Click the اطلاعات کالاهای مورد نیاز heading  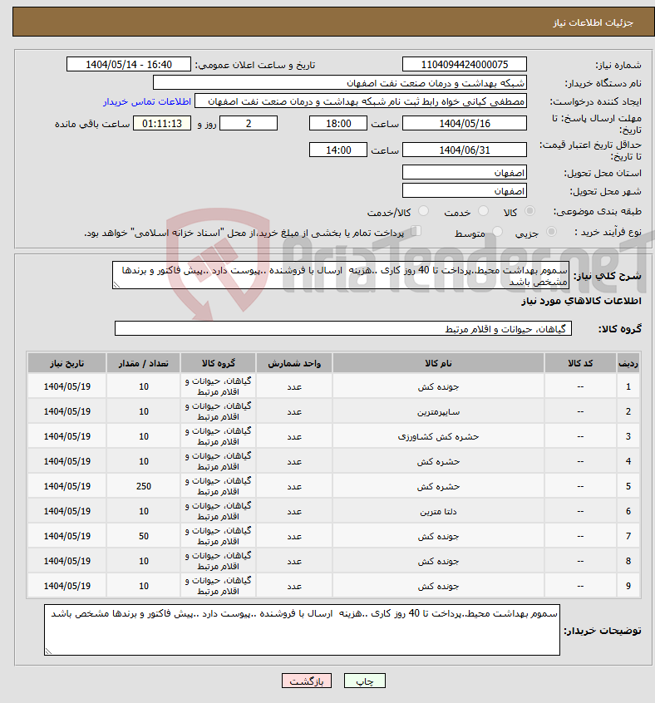(581, 300)
